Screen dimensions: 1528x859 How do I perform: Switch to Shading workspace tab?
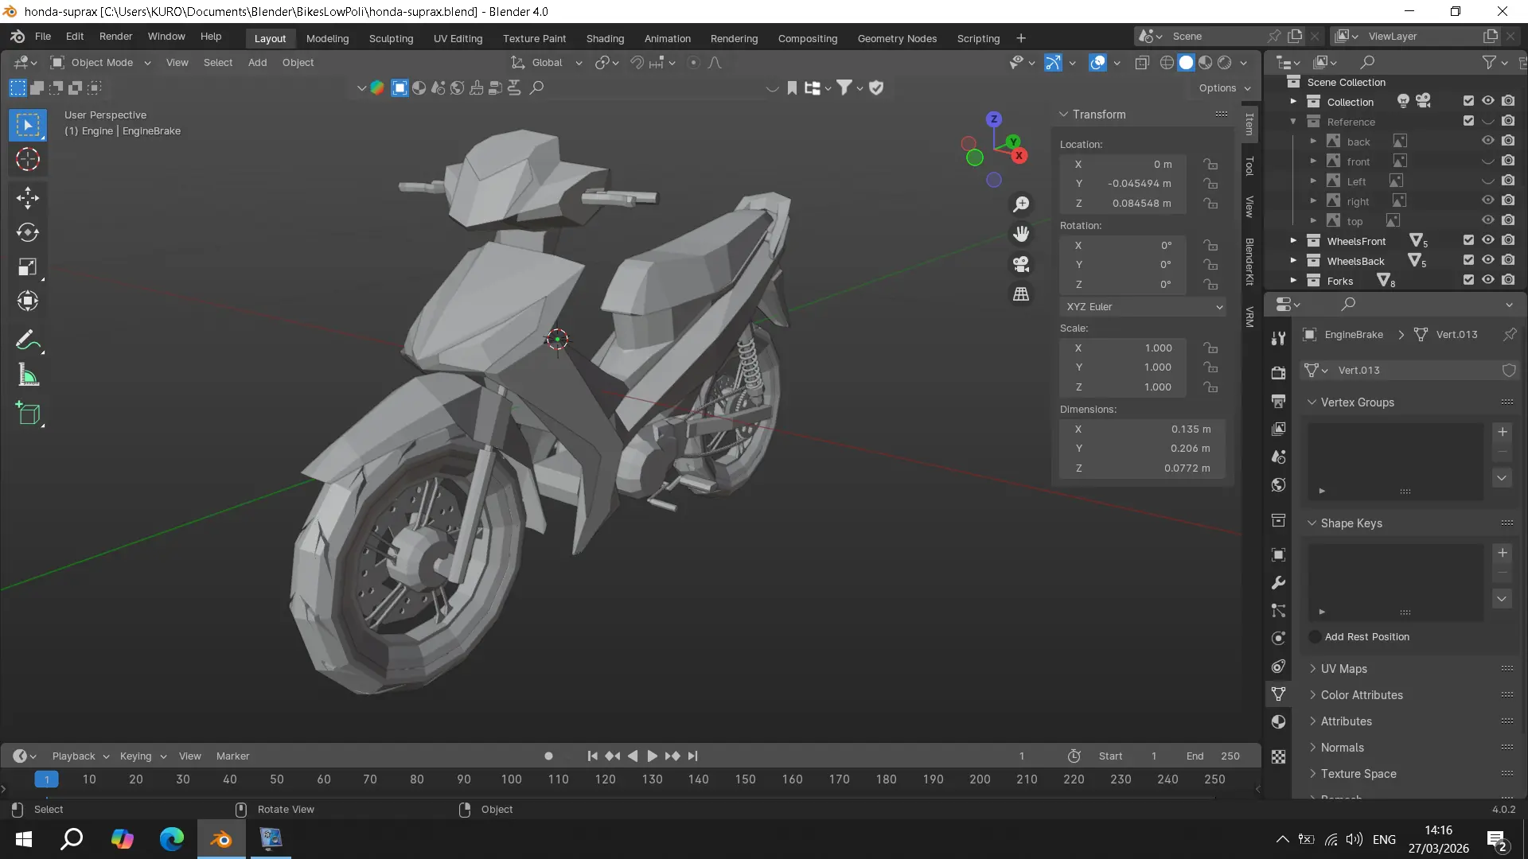[x=605, y=38]
